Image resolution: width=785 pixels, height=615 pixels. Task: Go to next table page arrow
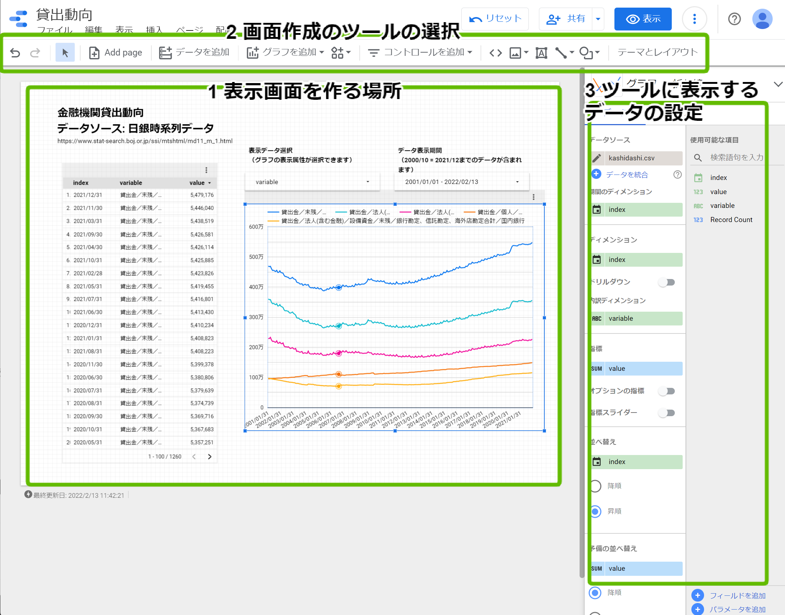tap(209, 456)
